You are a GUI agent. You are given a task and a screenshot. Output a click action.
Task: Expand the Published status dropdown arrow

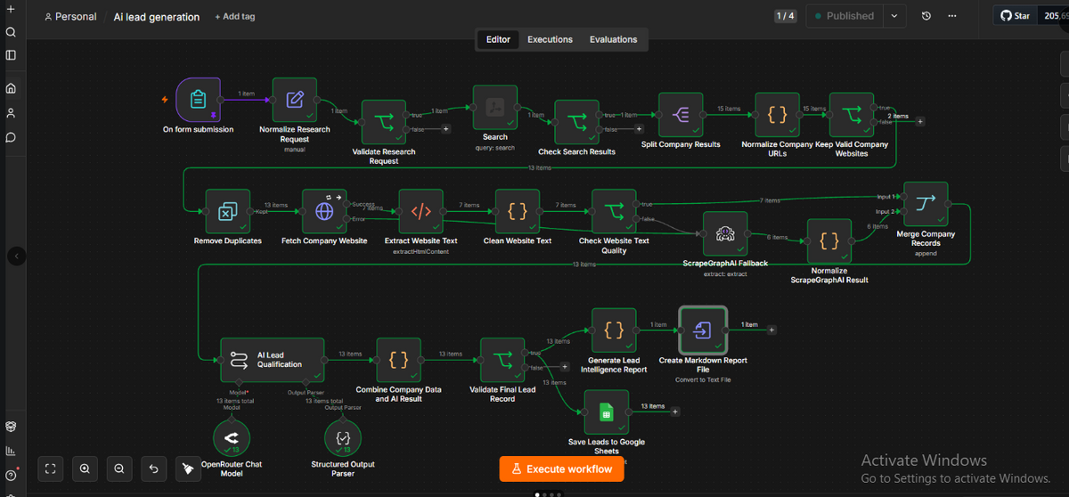[894, 16]
